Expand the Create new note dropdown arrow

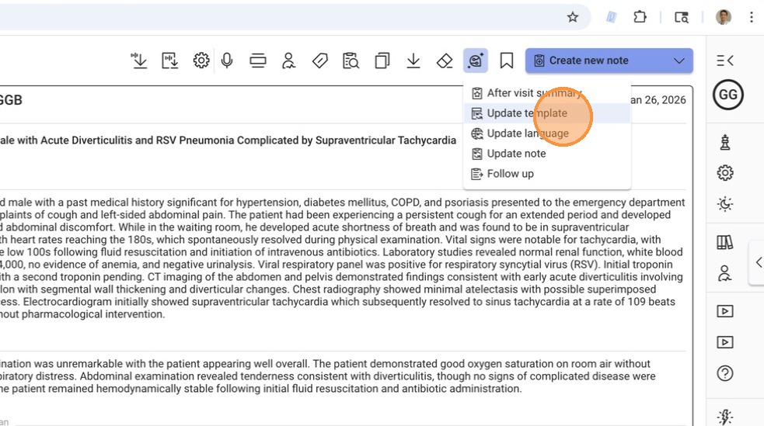point(679,61)
